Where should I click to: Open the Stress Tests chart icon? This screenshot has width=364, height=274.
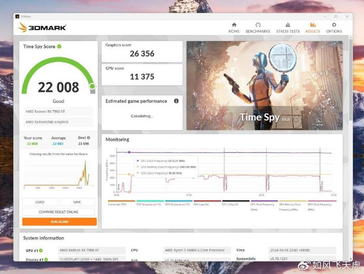(x=288, y=24)
